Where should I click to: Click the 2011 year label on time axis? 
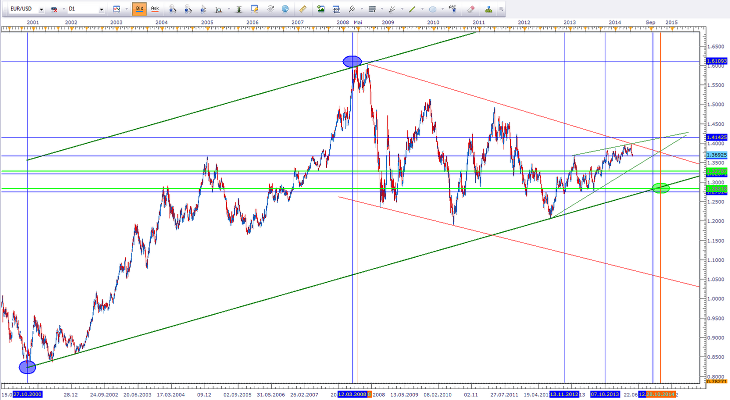coord(479,22)
